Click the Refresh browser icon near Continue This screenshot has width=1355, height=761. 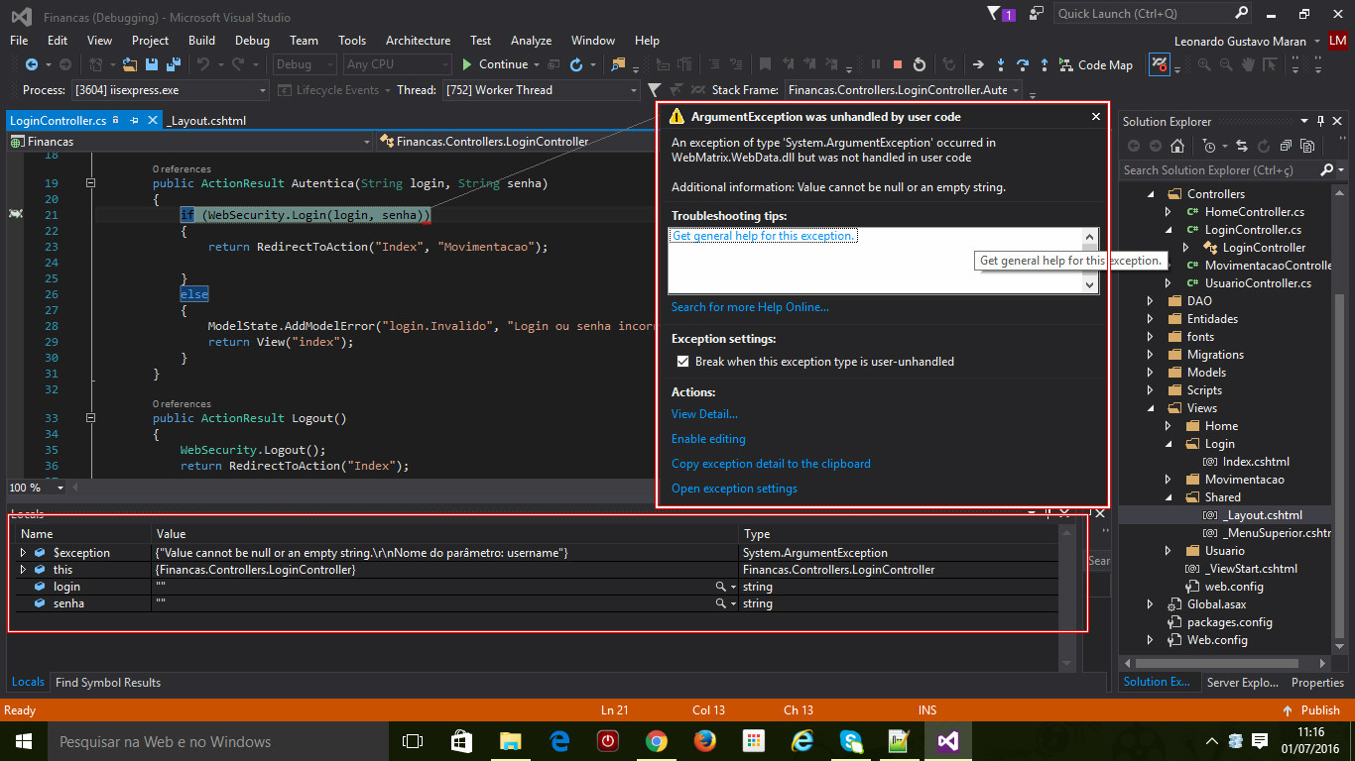[x=575, y=64]
